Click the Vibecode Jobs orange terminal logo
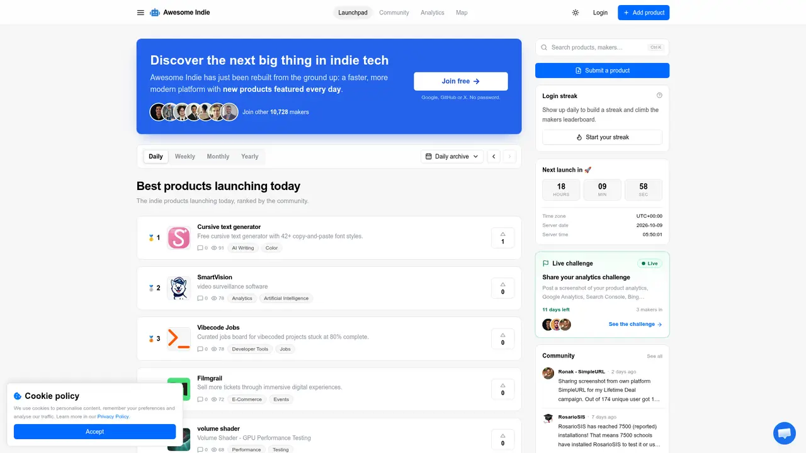This screenshot has width=806, height=453. (x=179, y=338)
